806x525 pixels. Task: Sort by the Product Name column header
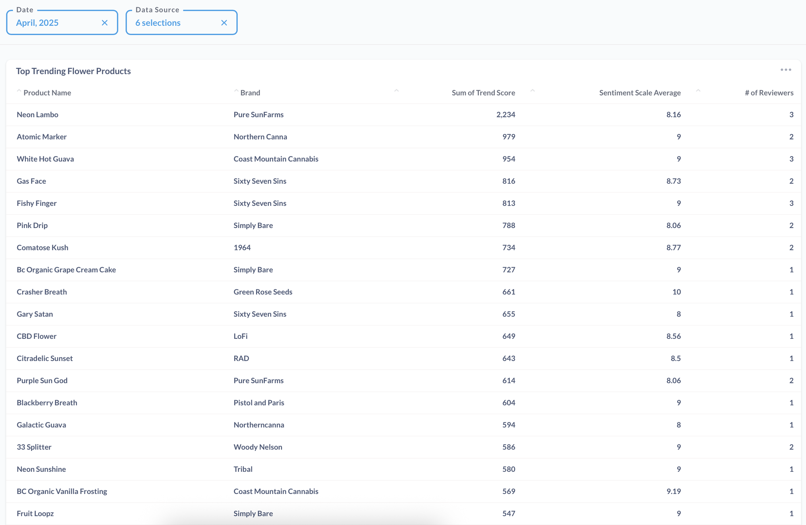(x=47, y=93)
